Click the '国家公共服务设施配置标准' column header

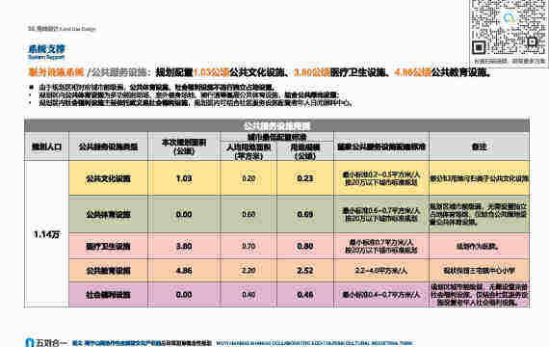(x=381, y=147)
